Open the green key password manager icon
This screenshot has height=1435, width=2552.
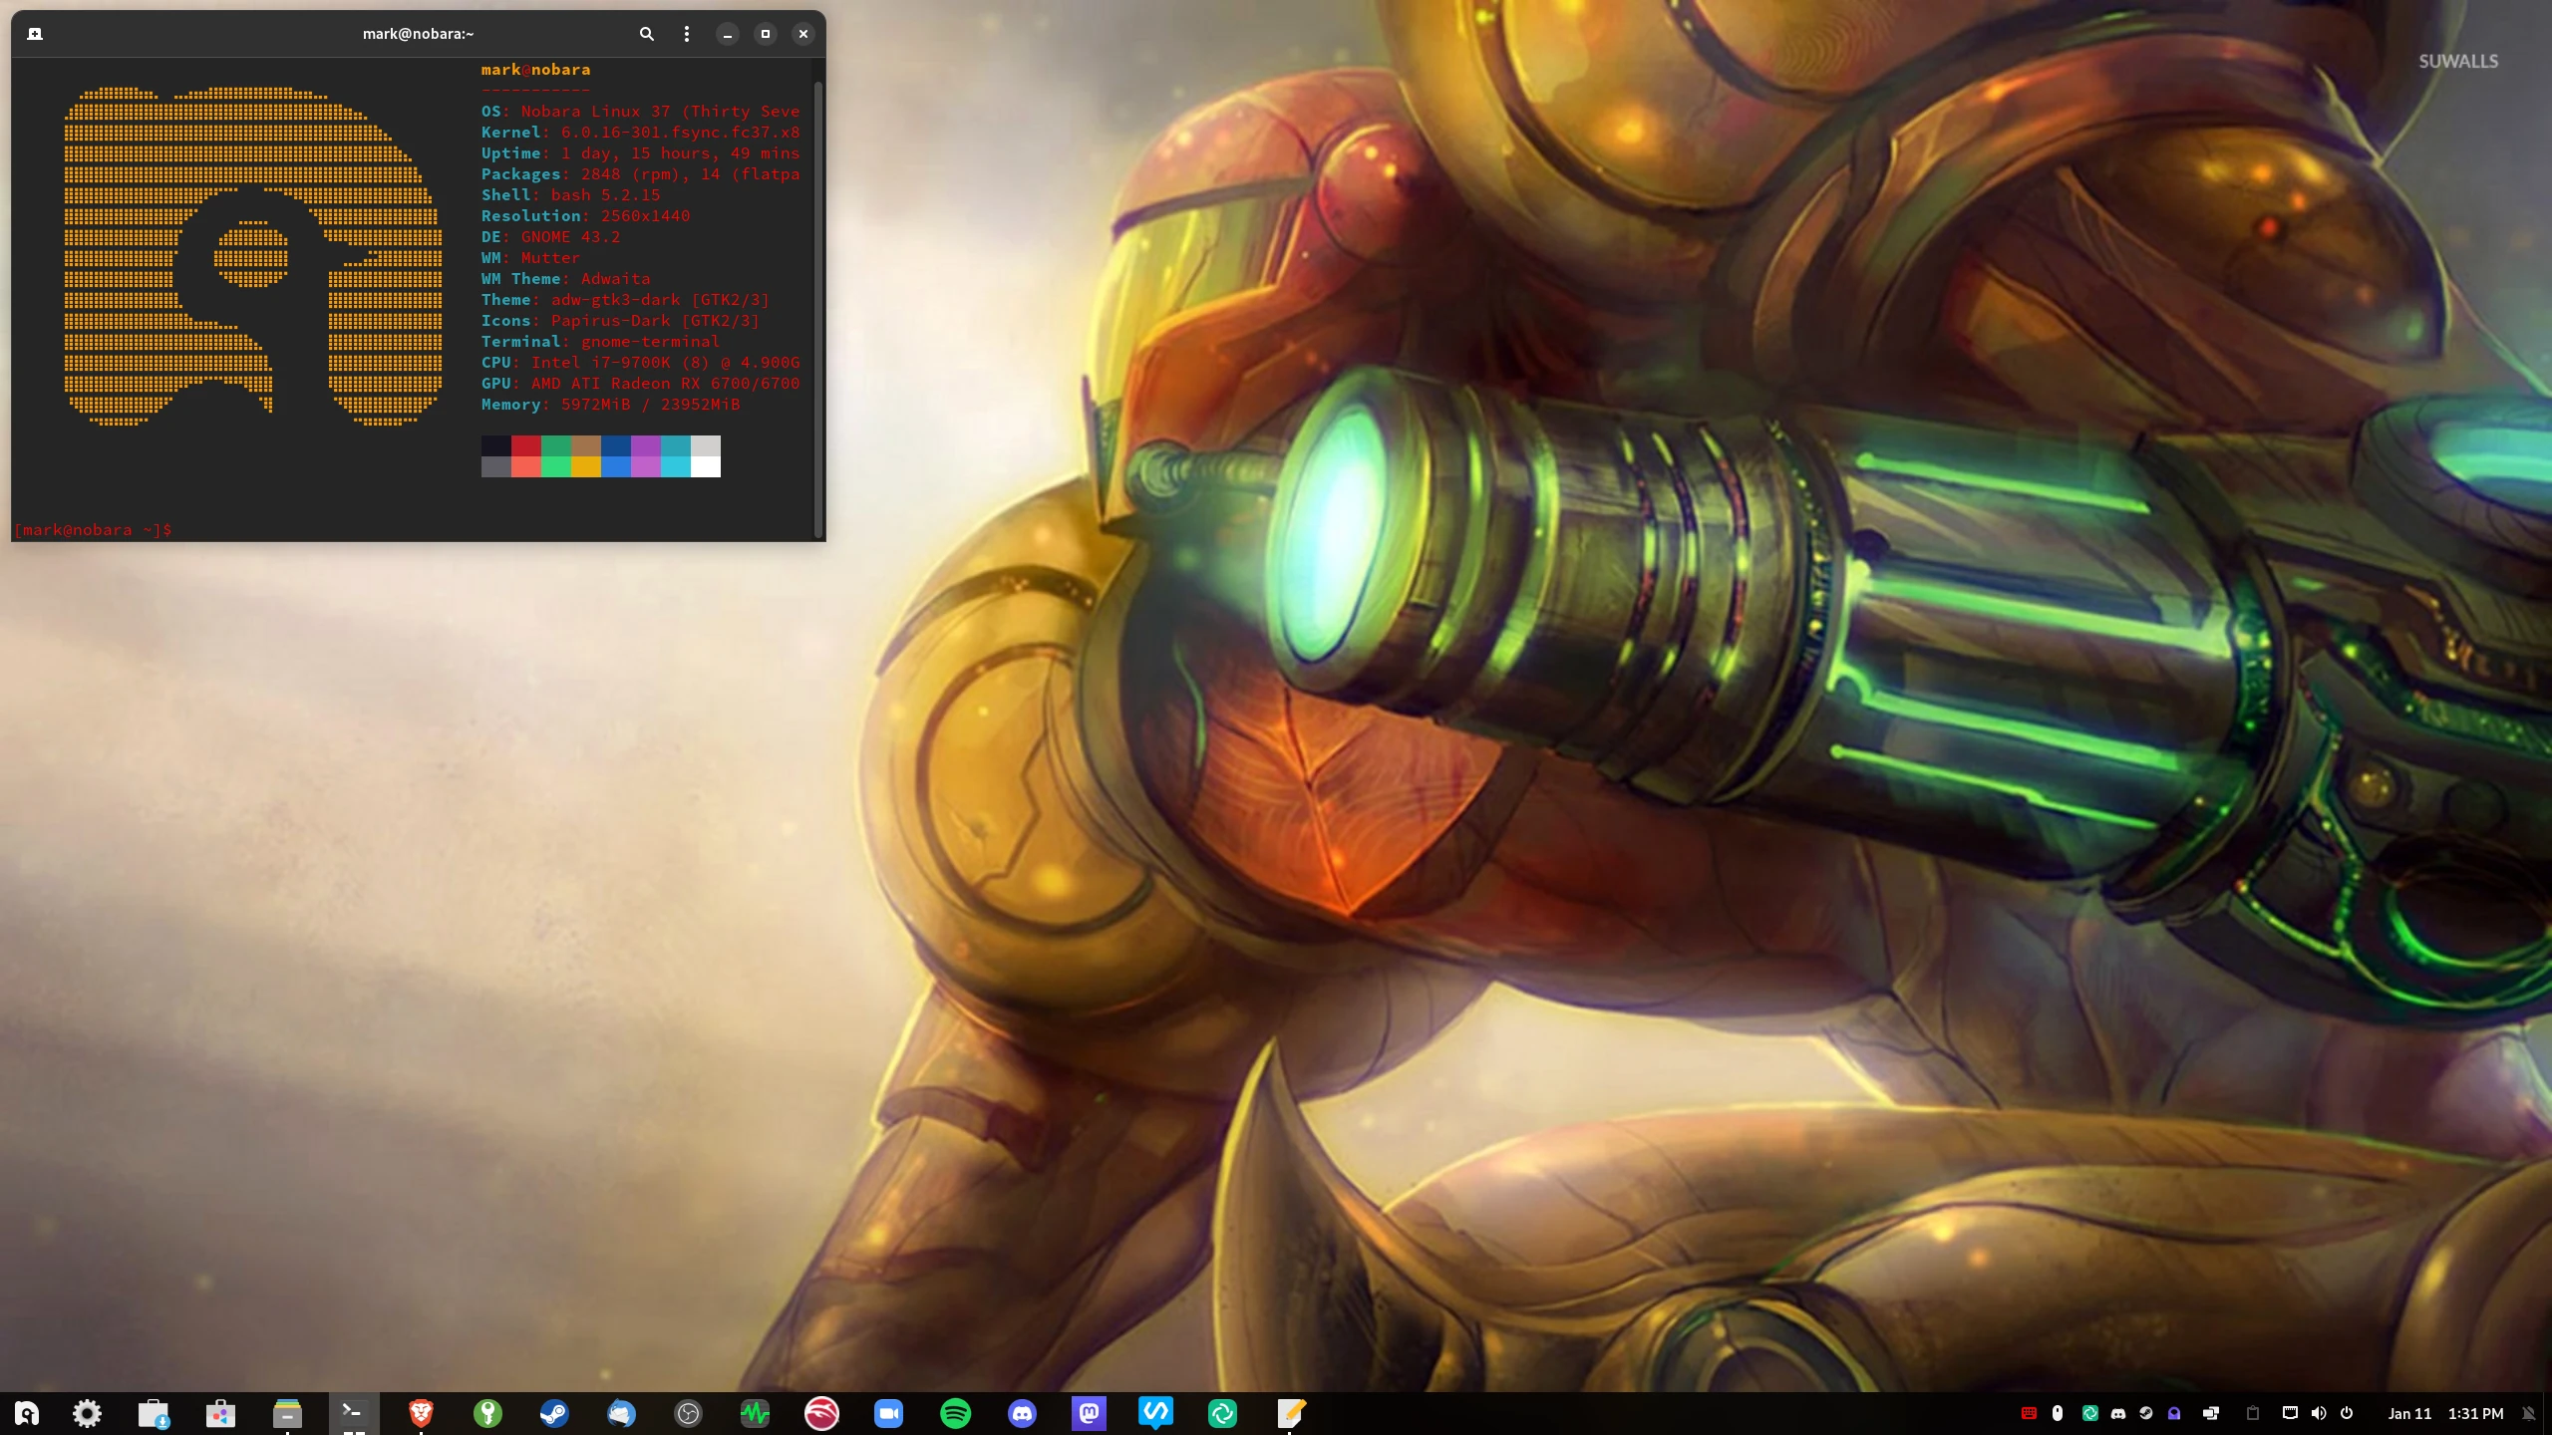[487, 1413]
